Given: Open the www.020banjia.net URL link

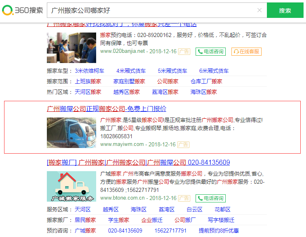Looking at the screenshot, I should coord(122,51).
